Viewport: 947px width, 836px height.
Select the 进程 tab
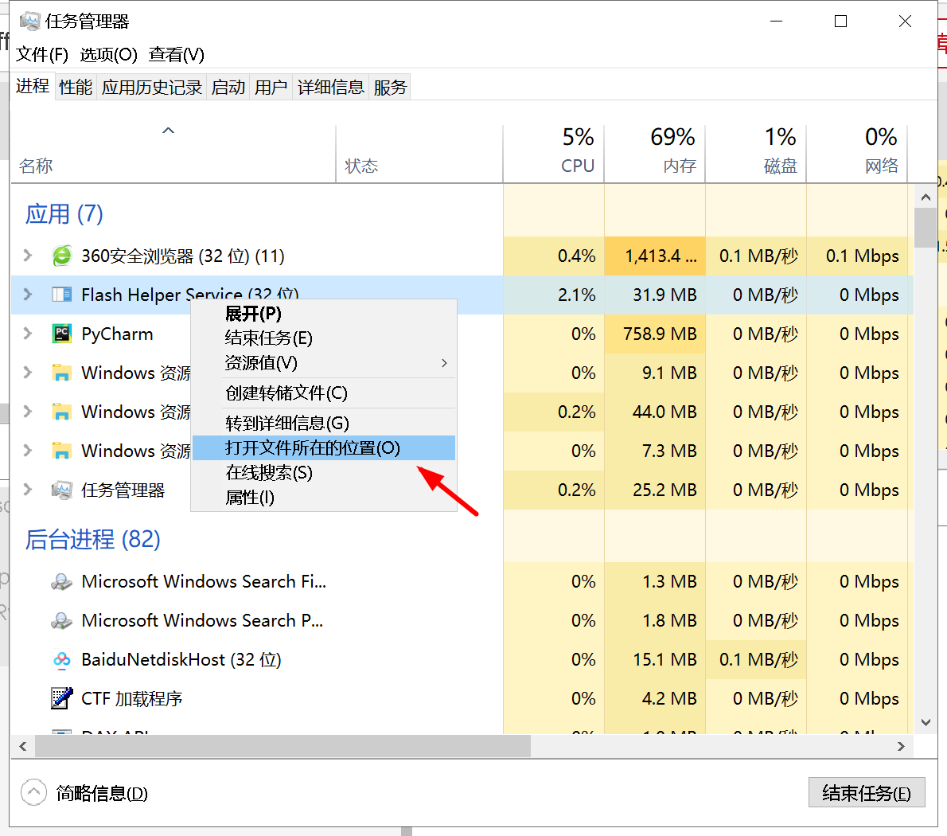[33, 86]
